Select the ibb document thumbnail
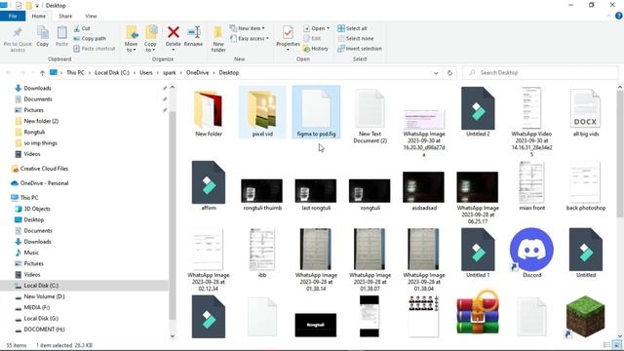Image resolution: width=624 pixels, height=351 pixels. pos(262,253)
